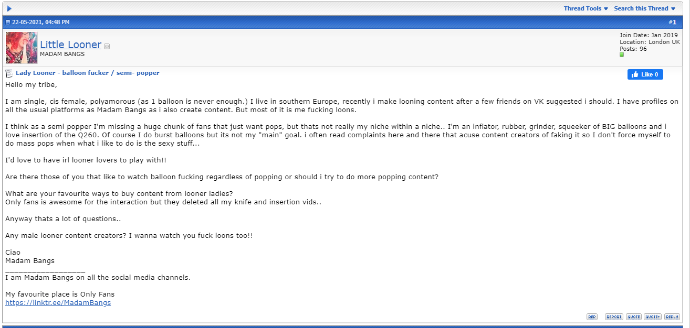Click the offline status icon next to username
The width and height of the screenshot is (690, 328).
point(107,46)
